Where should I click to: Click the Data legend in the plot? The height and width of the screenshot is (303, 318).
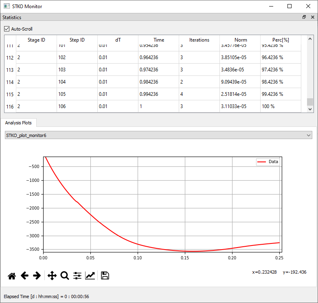[x=268, y=161]
